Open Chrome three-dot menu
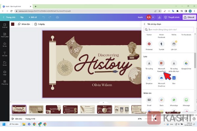 pos(194,11)
